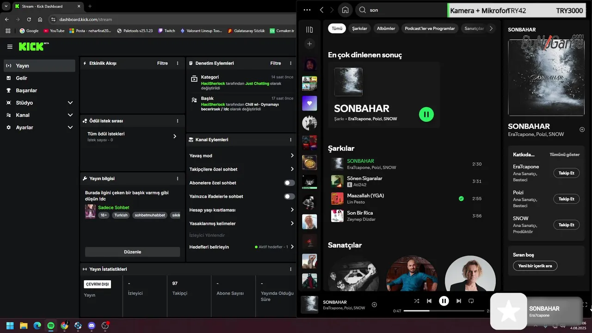Select Podcast'ler ve Programlar chip
The height and width of the screenshot is (333, 592).
430,28
